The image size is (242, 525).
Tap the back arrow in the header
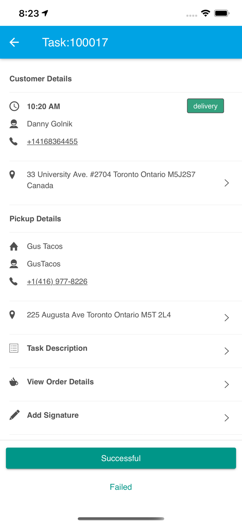[x=14, y=42]
